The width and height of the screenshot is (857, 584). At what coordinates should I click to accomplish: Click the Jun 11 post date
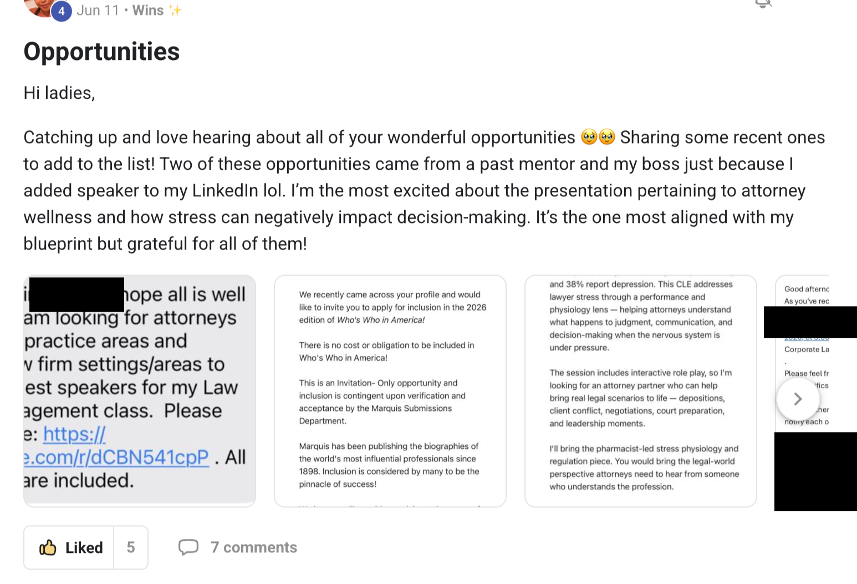pyautogui.click(x=98, y=10)
